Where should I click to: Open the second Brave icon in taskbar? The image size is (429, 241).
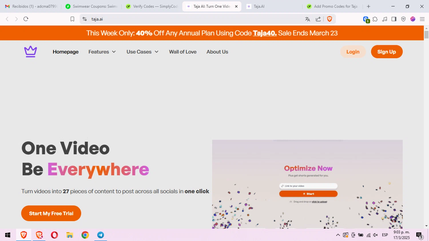point(39,235)
